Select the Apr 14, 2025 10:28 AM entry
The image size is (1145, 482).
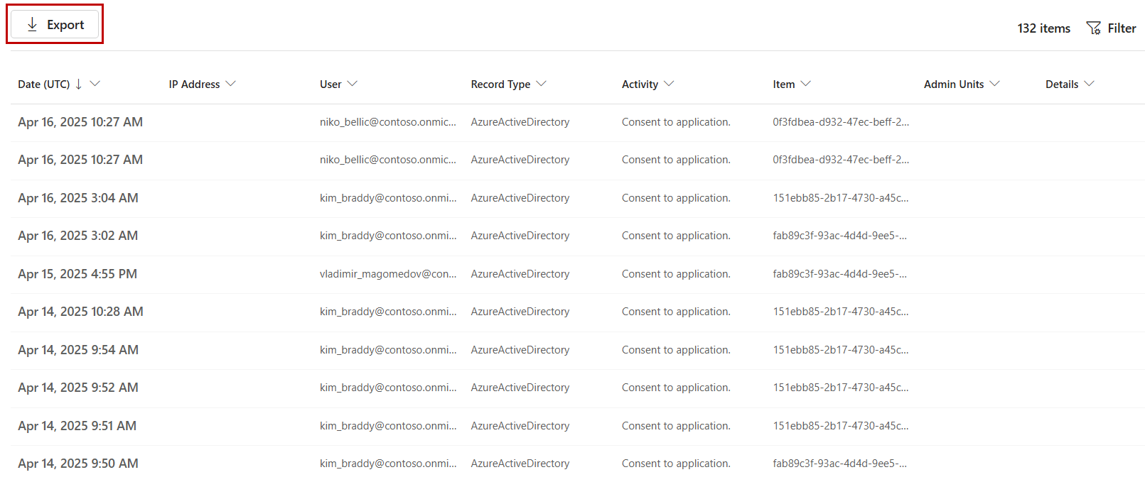tap(80, 312)
